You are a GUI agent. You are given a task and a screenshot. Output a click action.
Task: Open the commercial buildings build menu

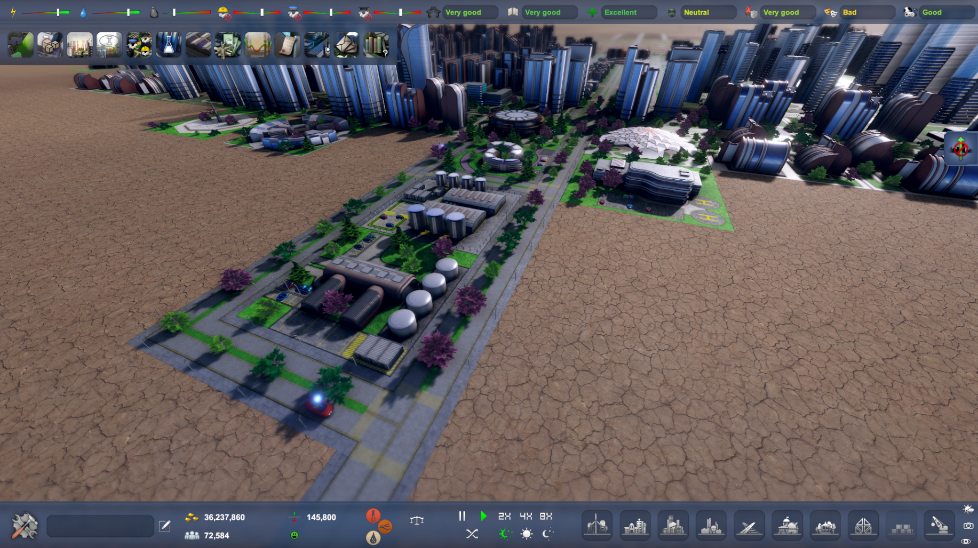pos(673,526)
